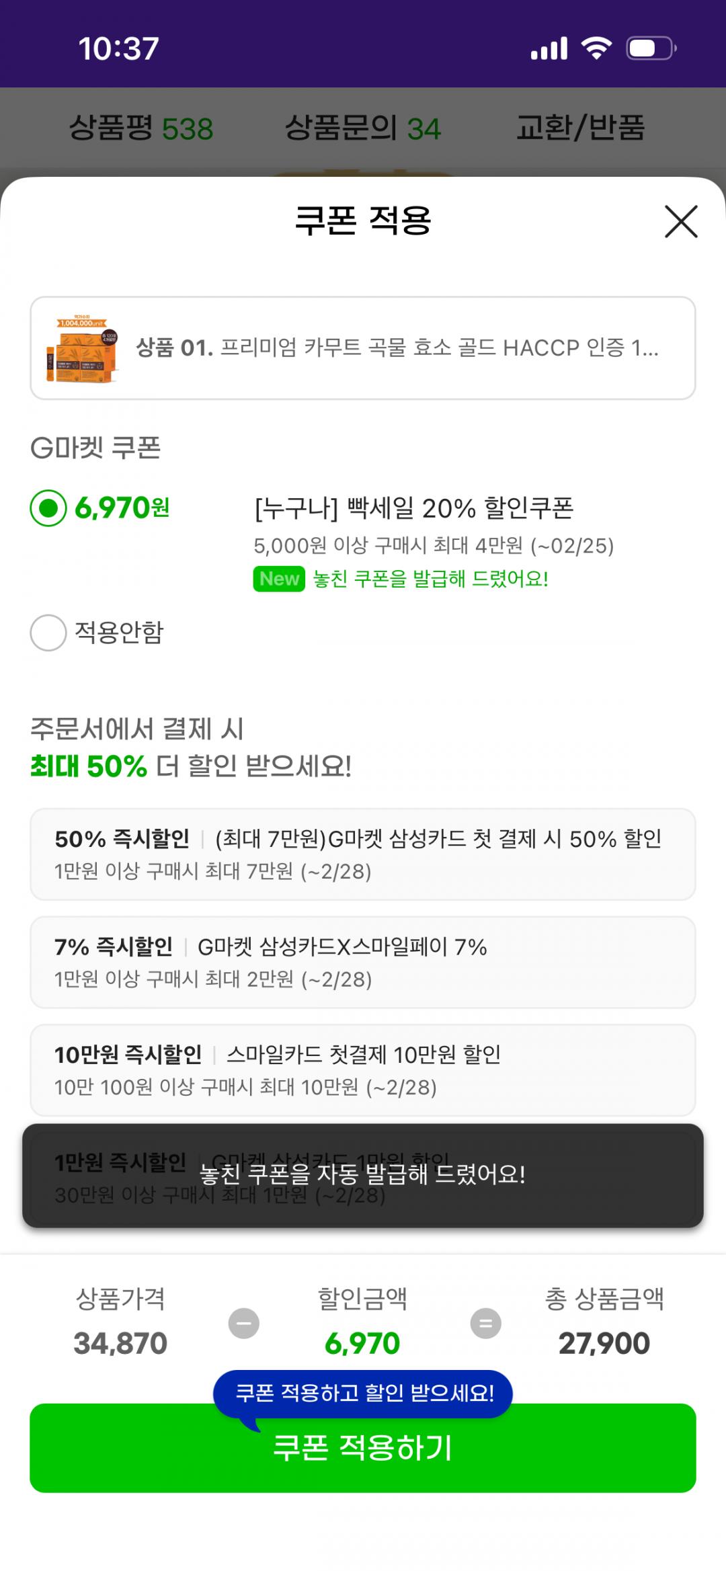Select the 적용안함 radio option
726x1571 pixels.
48,633
